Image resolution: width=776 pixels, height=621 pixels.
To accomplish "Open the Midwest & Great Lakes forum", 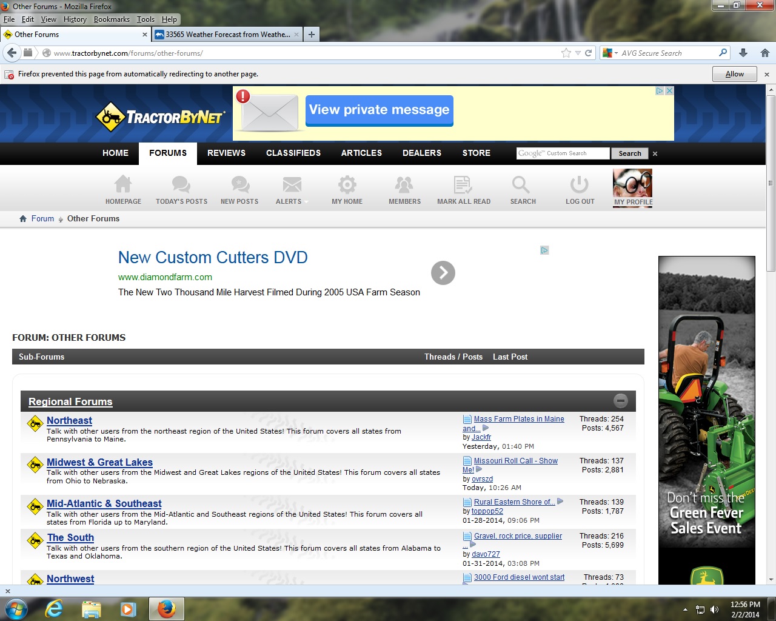I will tap(99, 462).
